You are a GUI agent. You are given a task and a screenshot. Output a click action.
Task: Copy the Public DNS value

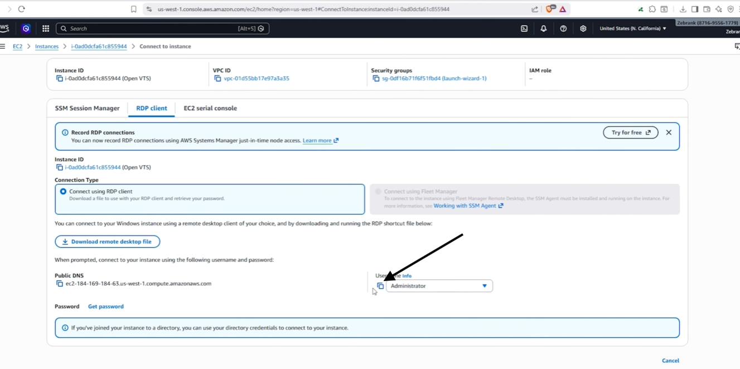coord(60,284)
